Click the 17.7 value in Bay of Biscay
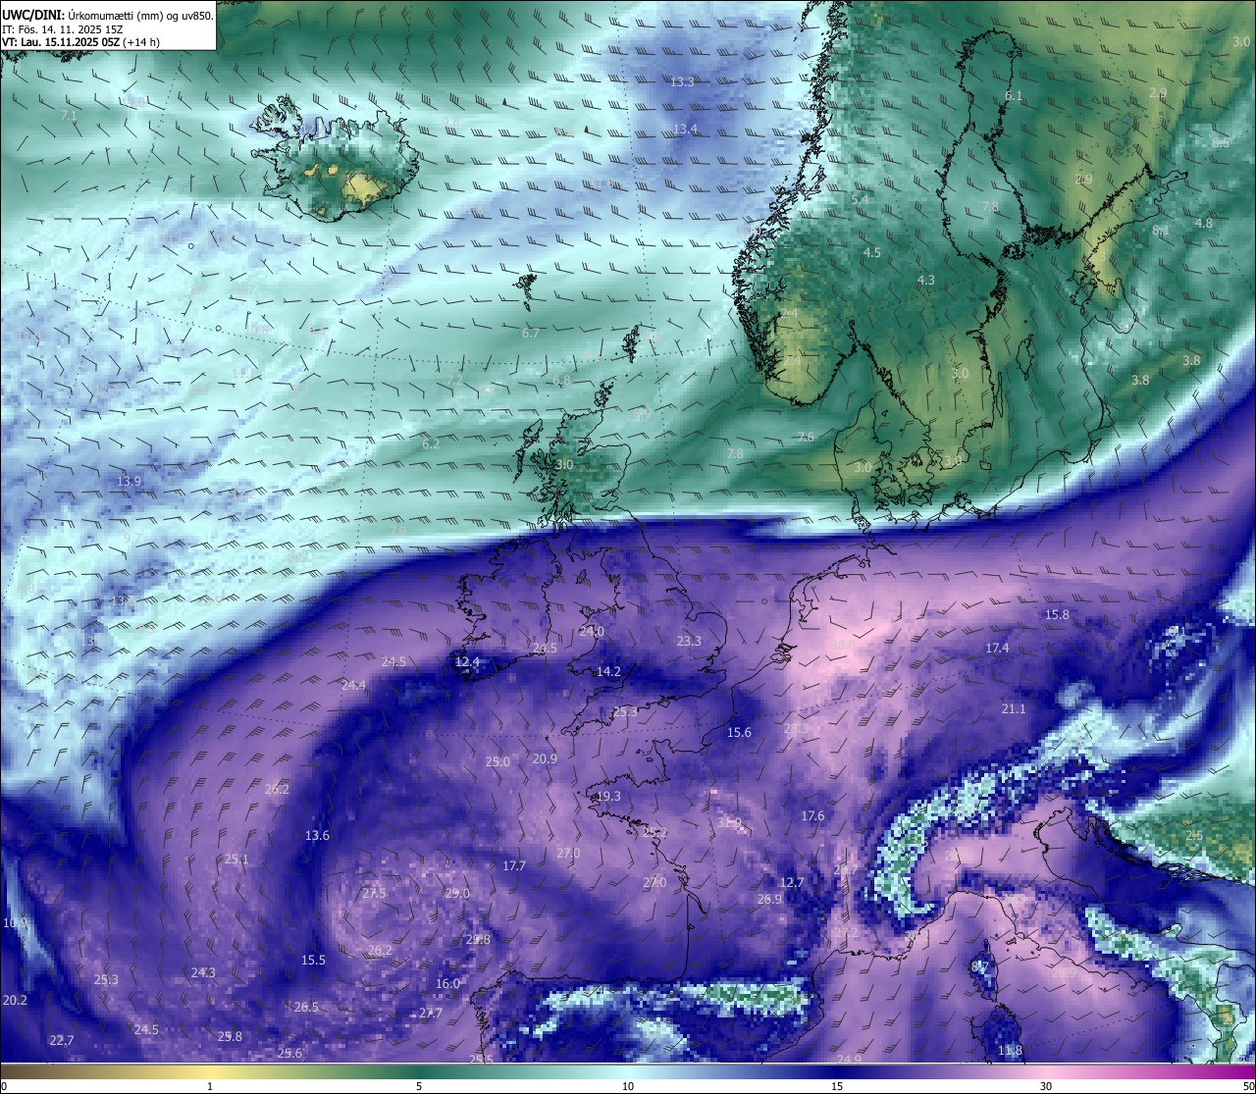This screenshot has height=1094, width=1256. pyautogui.click(x=514, y=866)
